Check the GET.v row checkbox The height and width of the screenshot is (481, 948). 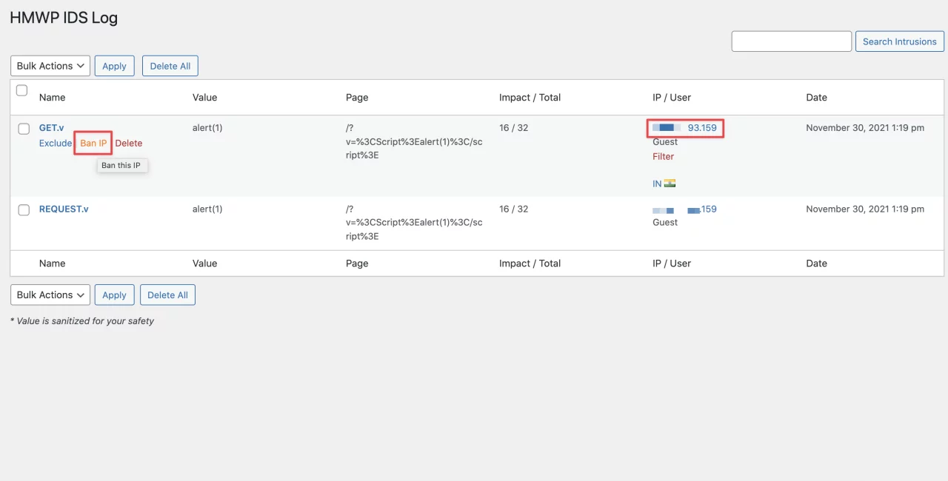tap(24, 129)
